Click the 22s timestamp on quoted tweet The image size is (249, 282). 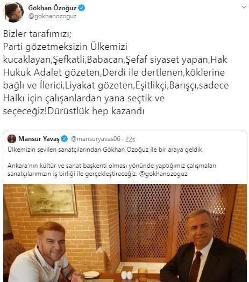[x=130, y=139]
